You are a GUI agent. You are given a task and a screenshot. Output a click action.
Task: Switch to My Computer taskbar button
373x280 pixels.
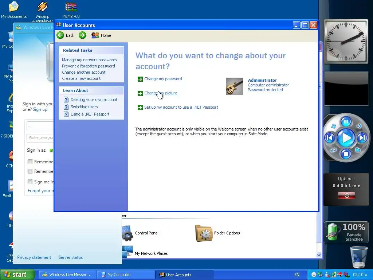click(126, 275)
